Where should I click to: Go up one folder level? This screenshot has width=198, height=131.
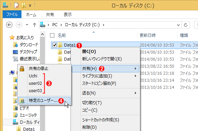pos(34,25)
